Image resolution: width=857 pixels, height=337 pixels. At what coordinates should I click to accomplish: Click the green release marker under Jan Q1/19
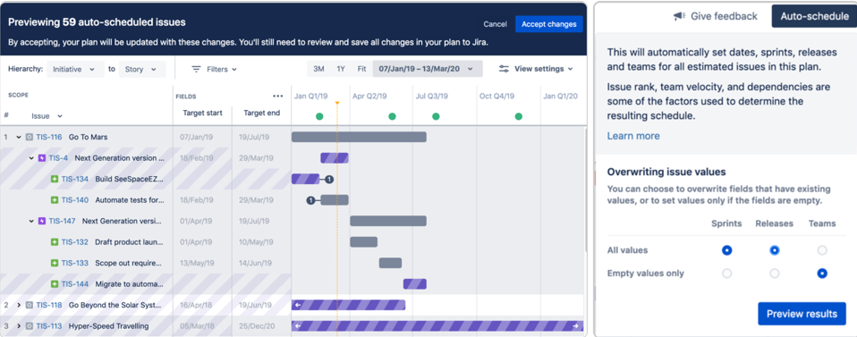click(x=319, y=116)
